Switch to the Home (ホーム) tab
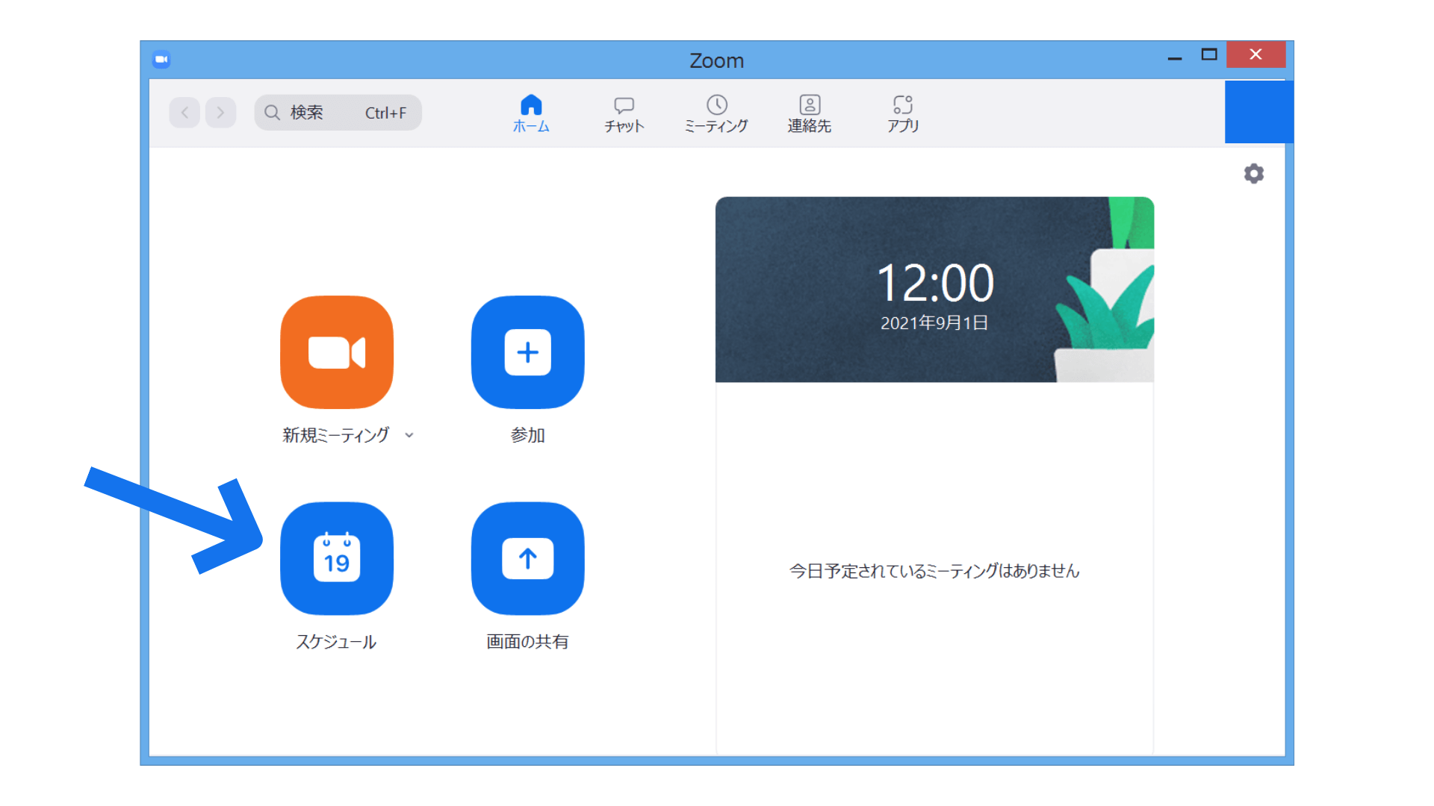The image size is (1434, 806). coord(531,113)
